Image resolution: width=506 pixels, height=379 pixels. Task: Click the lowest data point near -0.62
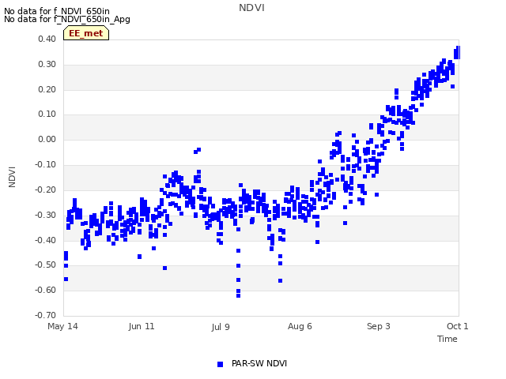tap(238, 295)
